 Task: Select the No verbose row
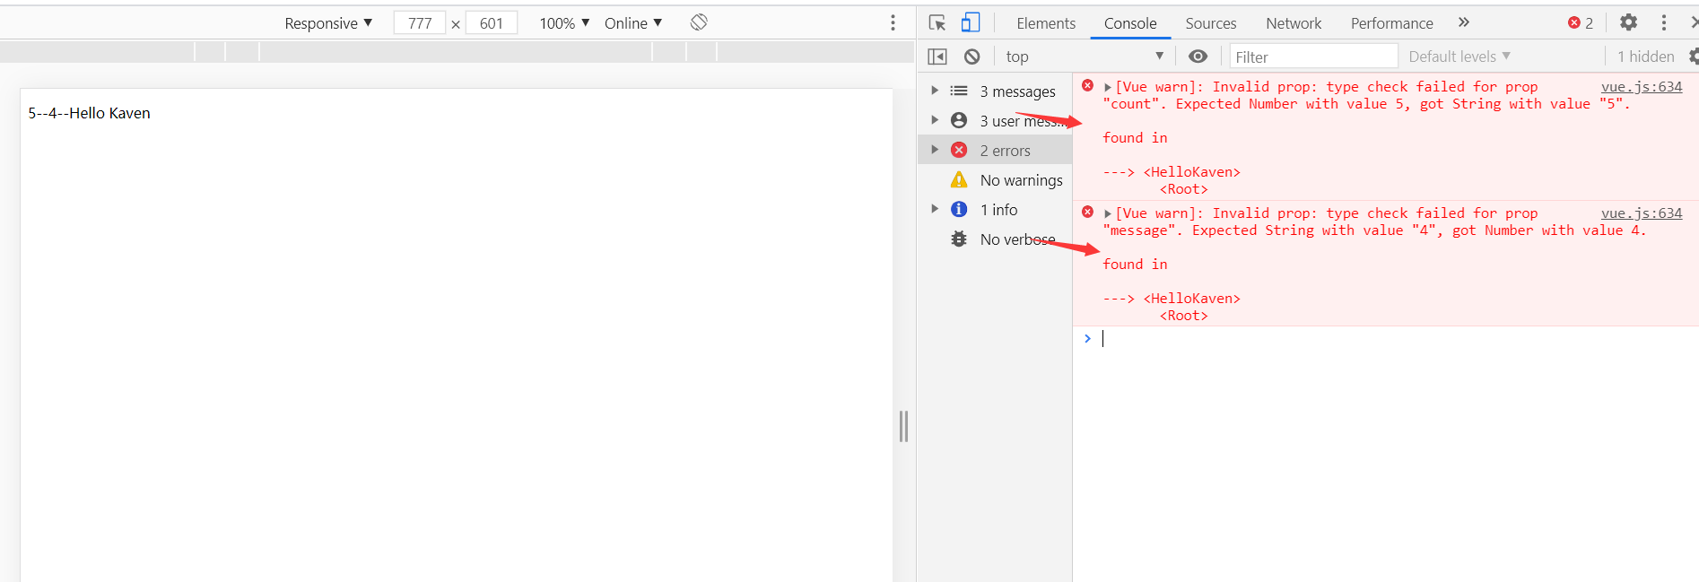[x=995, y=239]
